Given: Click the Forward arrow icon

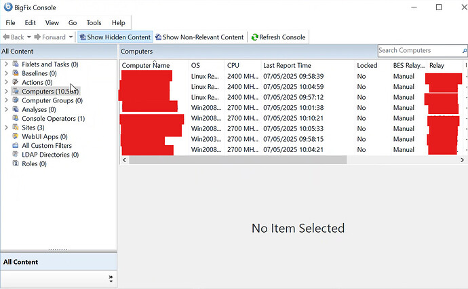Looking at the screenshot, I should pos(37,37).
